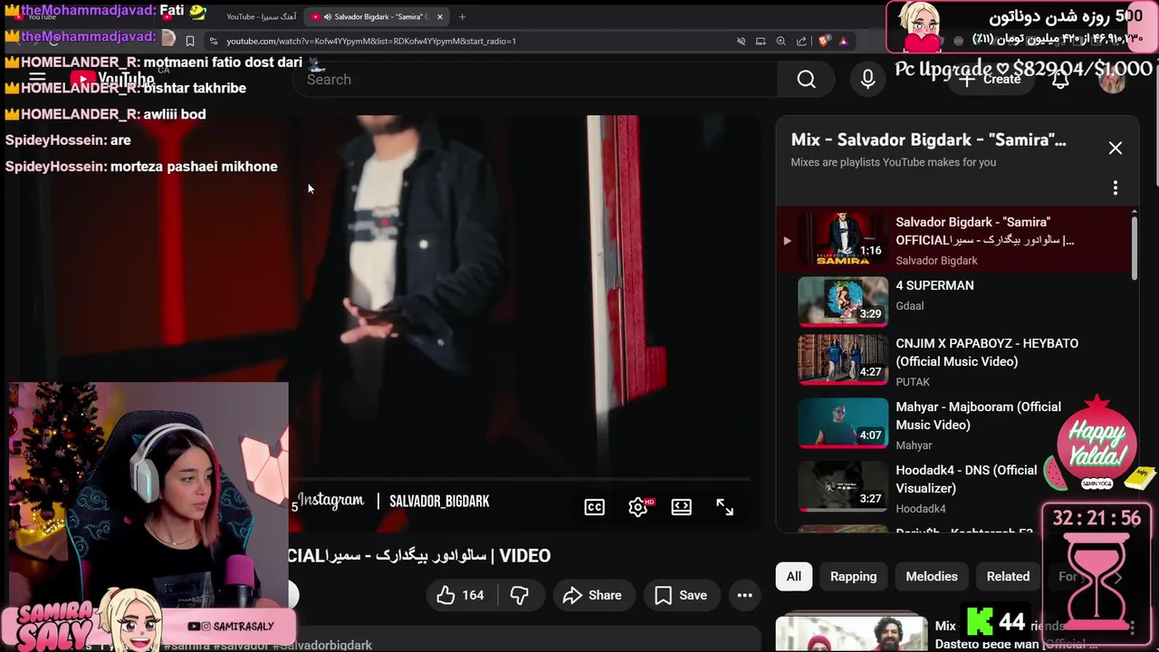Click the muted-site icon in the address bar
This screenshot has height=652, width=1159.
(741, 41)
